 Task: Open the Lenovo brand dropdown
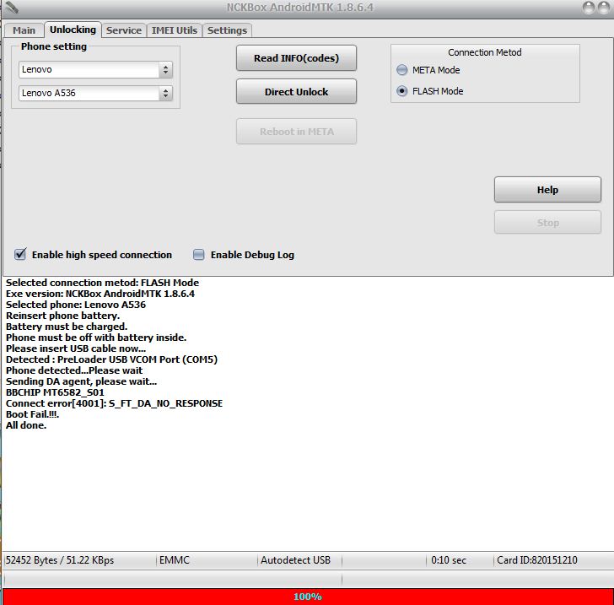[x=95, y=70]
